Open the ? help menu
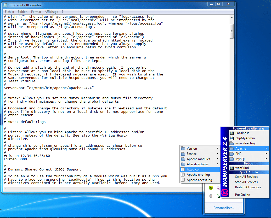The image size is (271, 218). coord(63,12)
